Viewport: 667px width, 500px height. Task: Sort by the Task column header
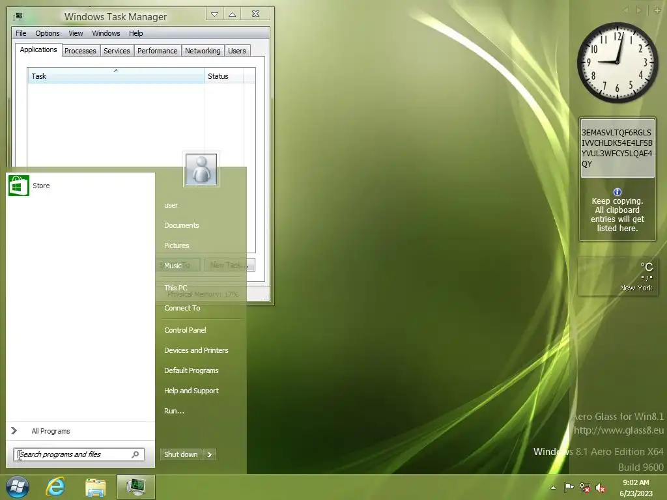click(116, 76)
